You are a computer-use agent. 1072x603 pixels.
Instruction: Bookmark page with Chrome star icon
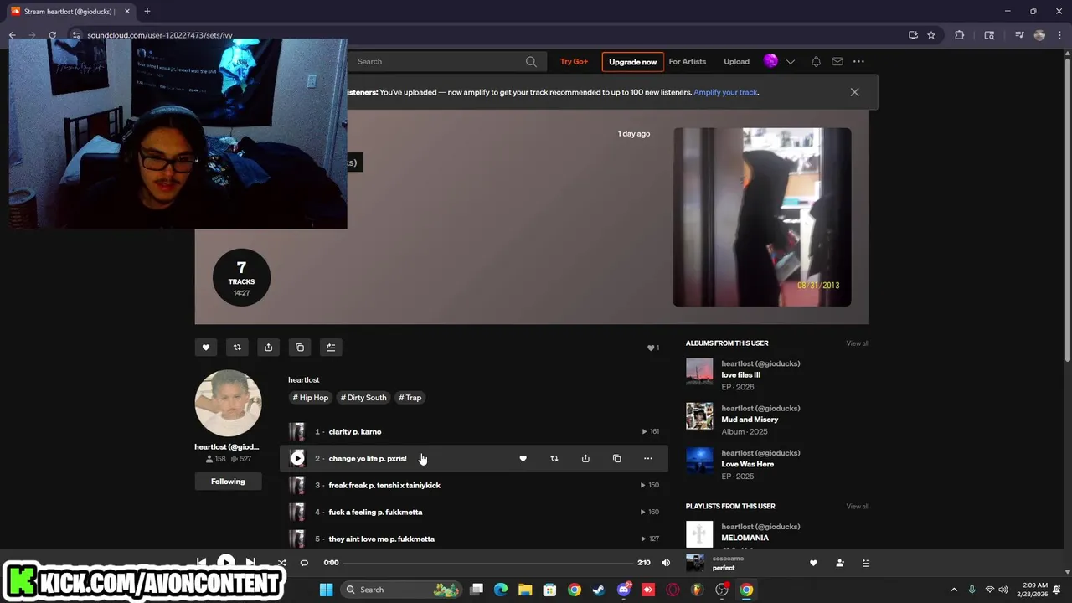(x=930, y=35)
